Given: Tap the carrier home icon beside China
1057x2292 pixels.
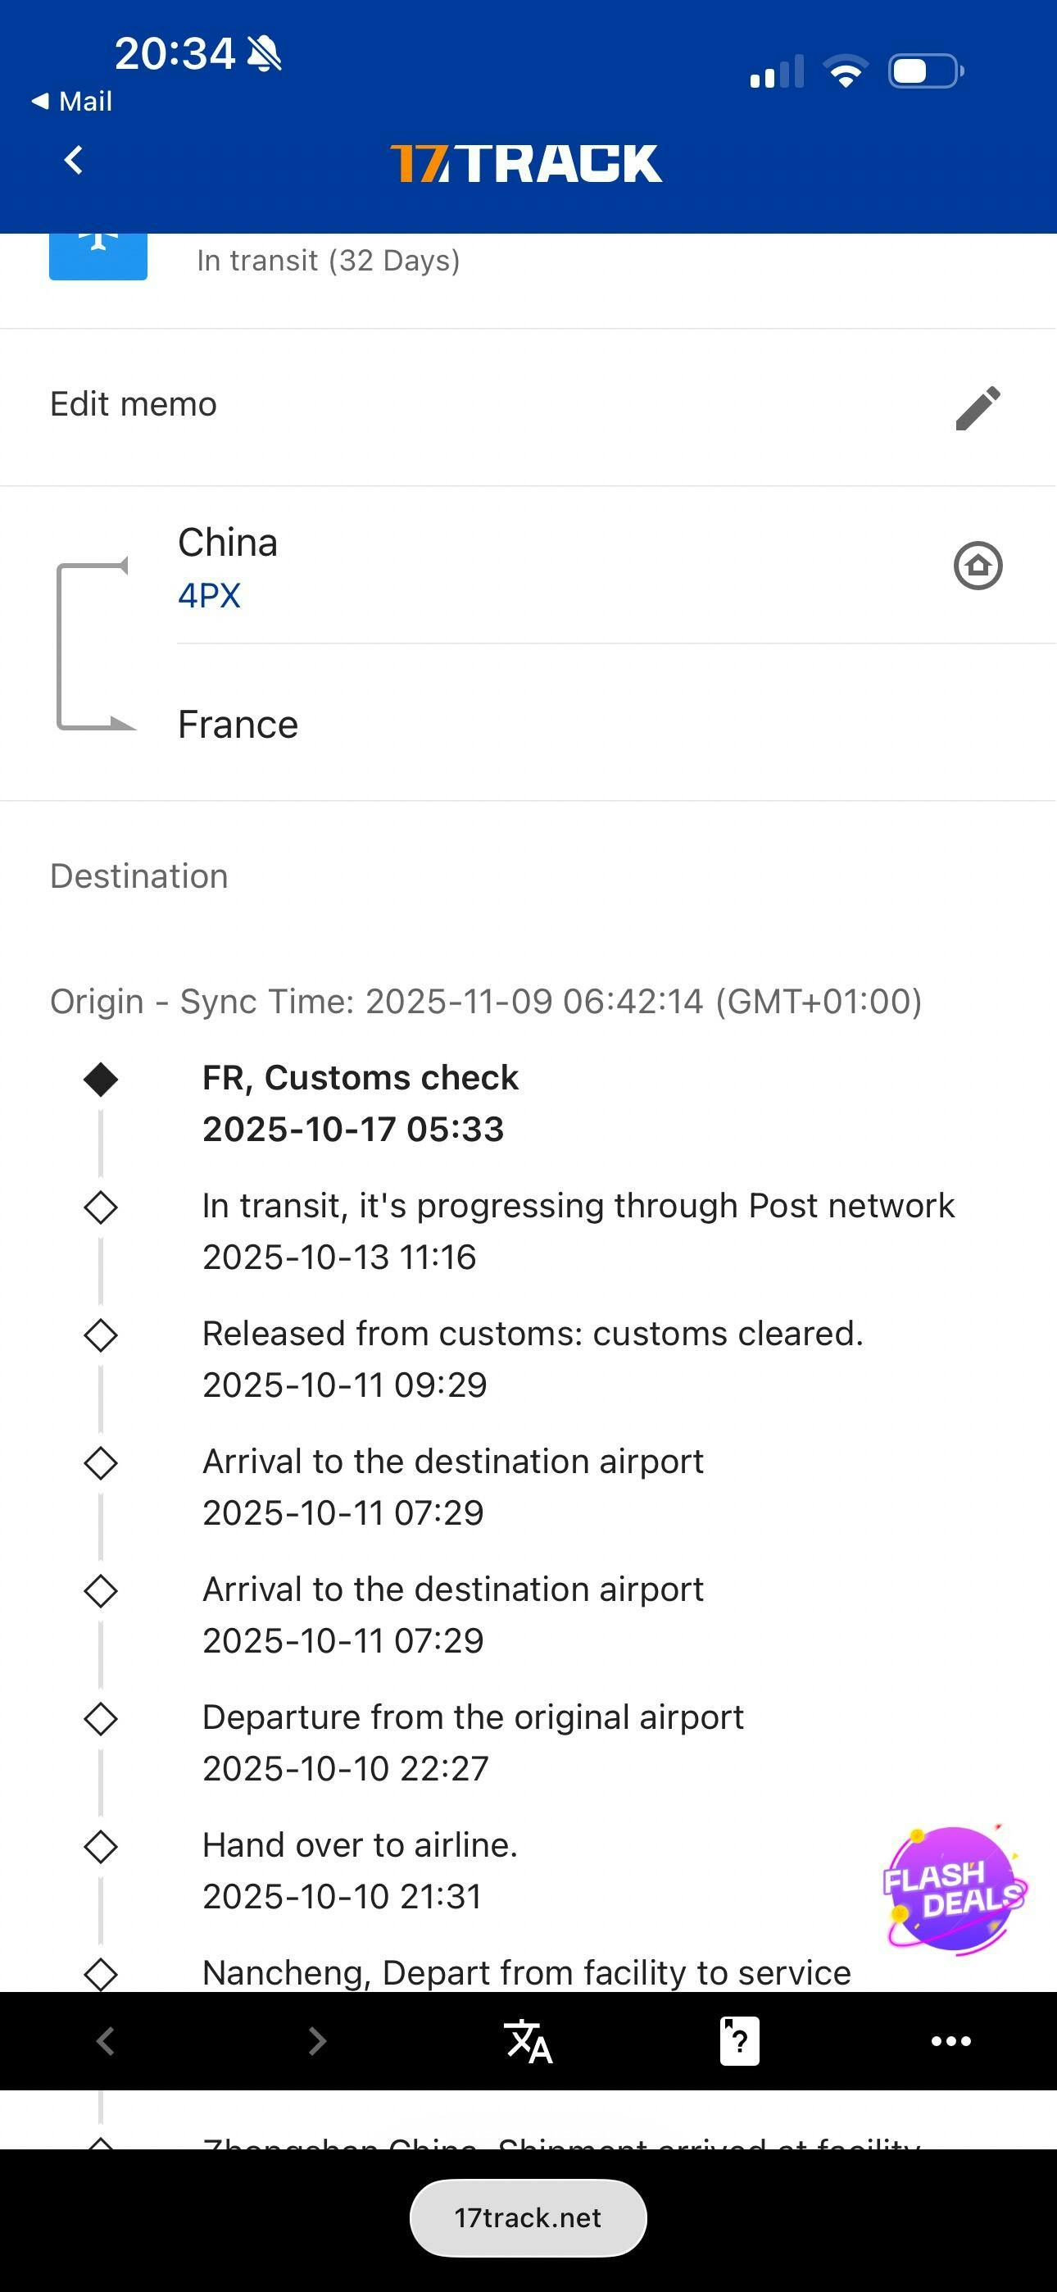Looking at the screenshot, I should click(x=978, y=566).
